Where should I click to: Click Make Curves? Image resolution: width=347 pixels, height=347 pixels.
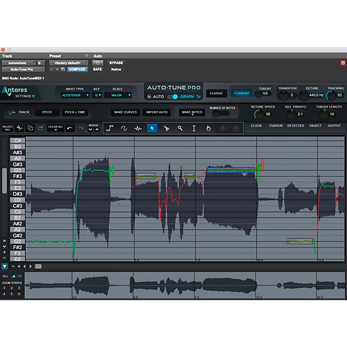pyautogui.click(x=125, y=112)
